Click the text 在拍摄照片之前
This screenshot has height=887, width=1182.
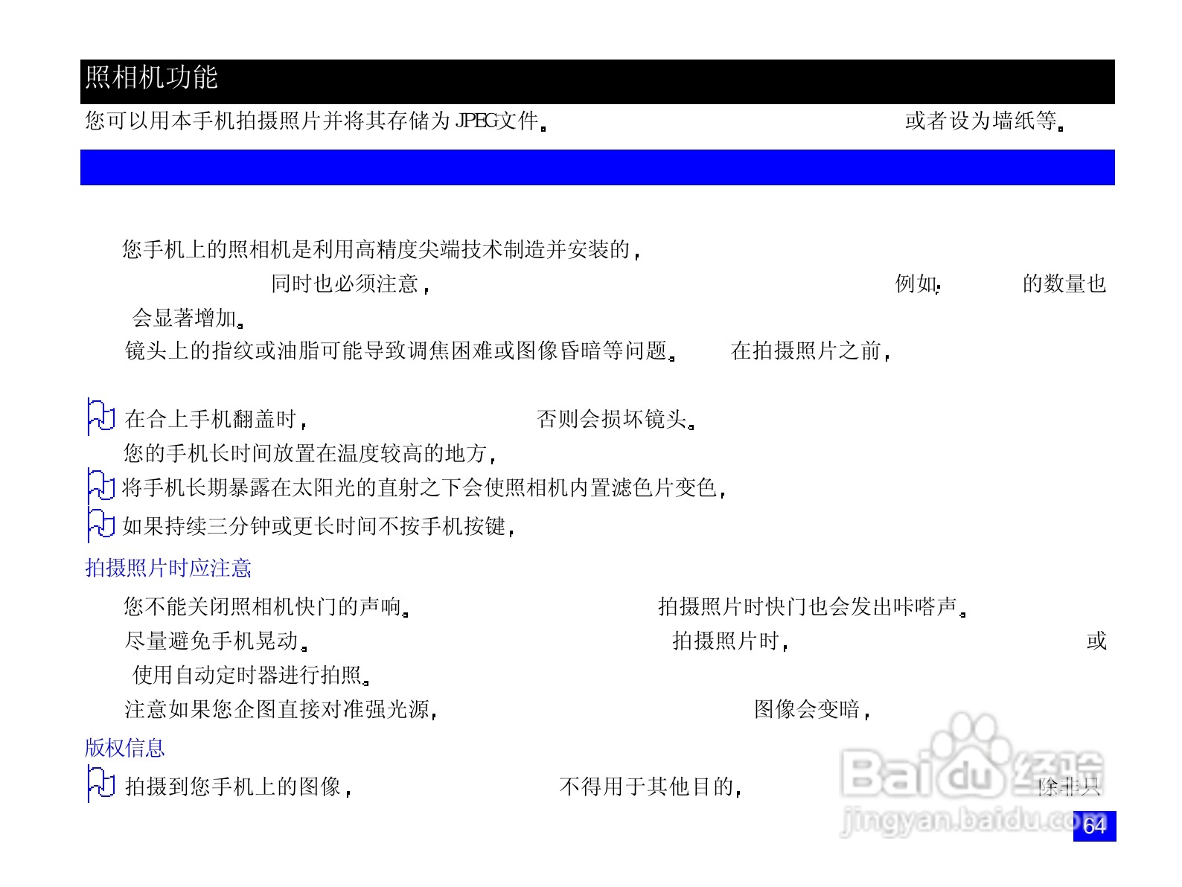[x=810, y=350]
